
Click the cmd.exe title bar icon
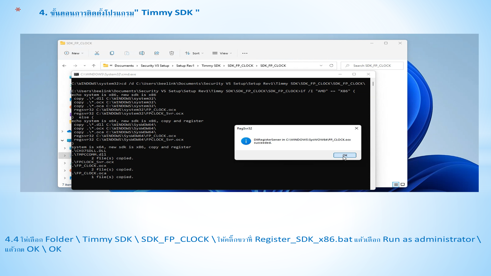76,74
